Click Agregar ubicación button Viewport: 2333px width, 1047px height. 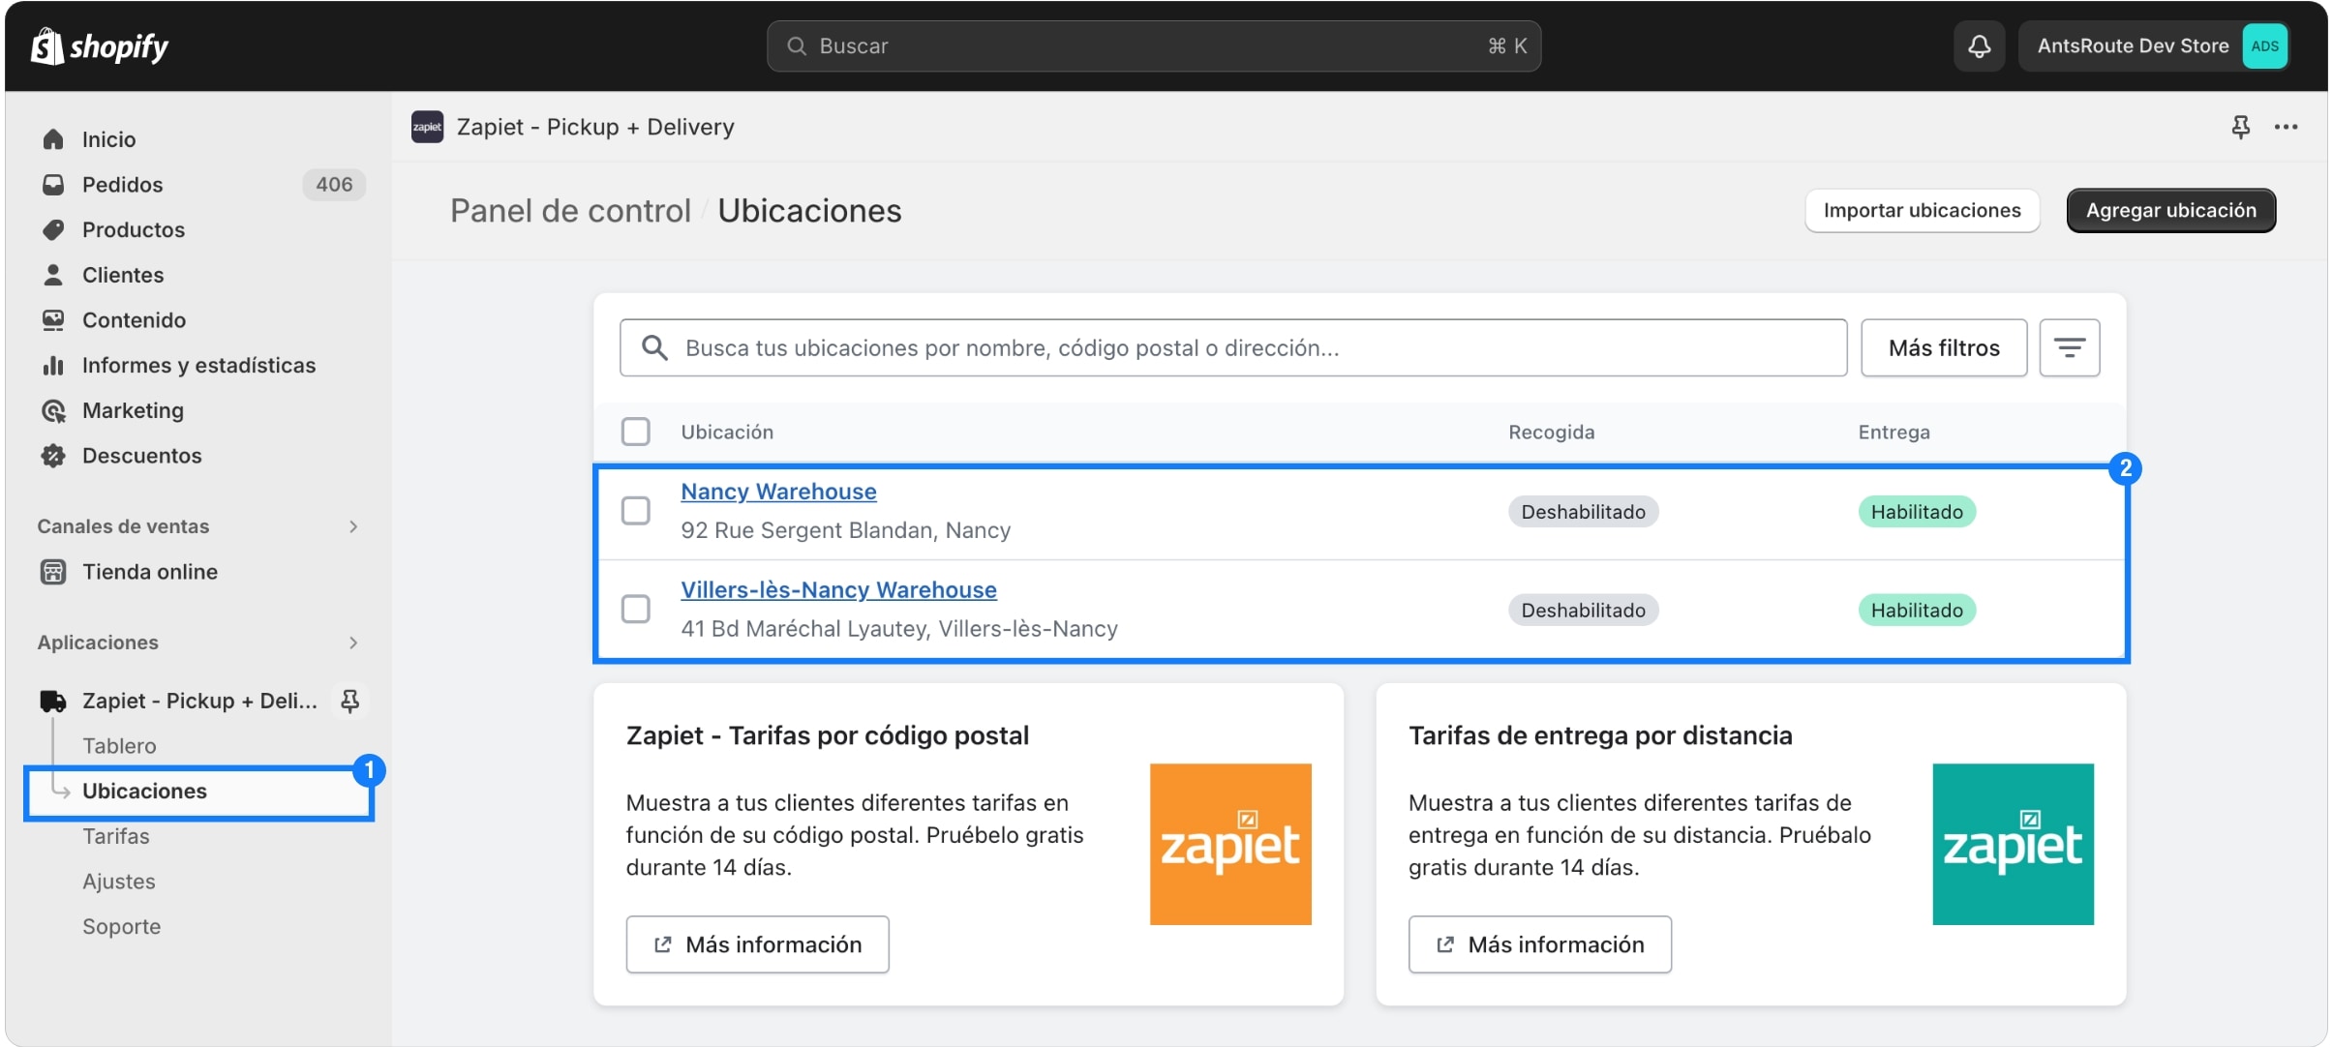tap(2170, 210)
